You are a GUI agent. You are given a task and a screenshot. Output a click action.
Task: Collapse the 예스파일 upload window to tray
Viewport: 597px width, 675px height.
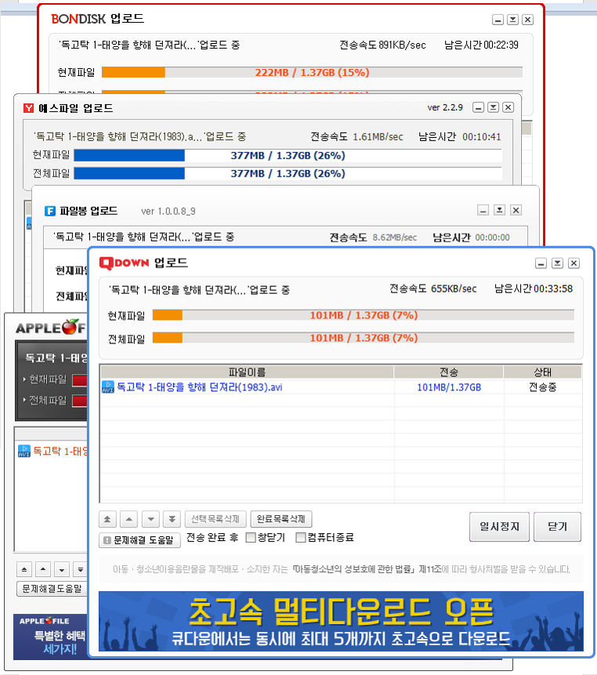pos(493,107)
